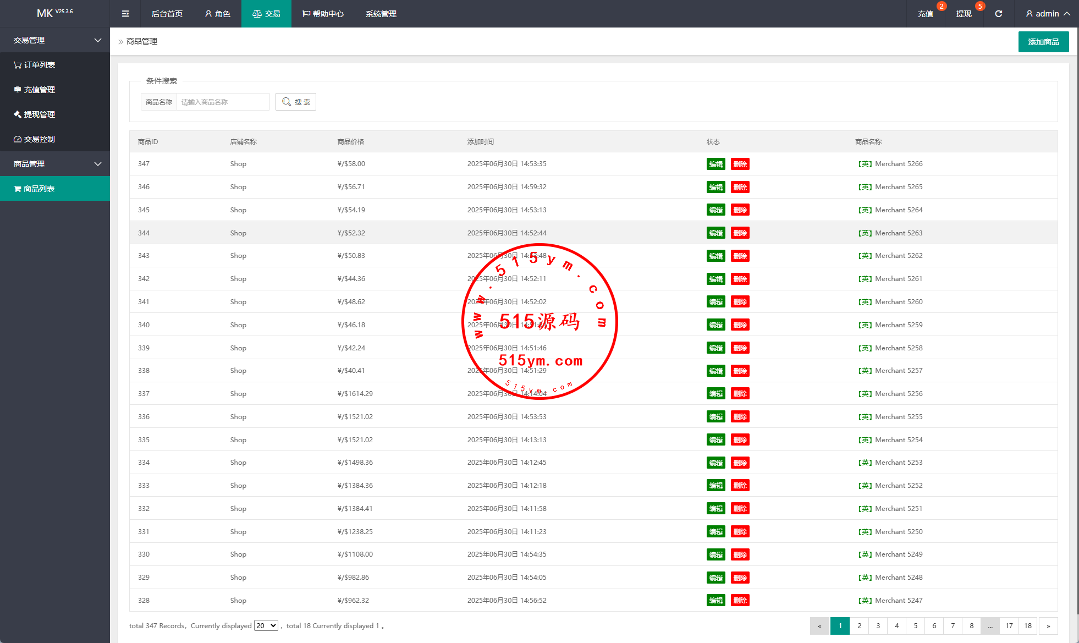Click 充值 with notification badge 2

925,14
